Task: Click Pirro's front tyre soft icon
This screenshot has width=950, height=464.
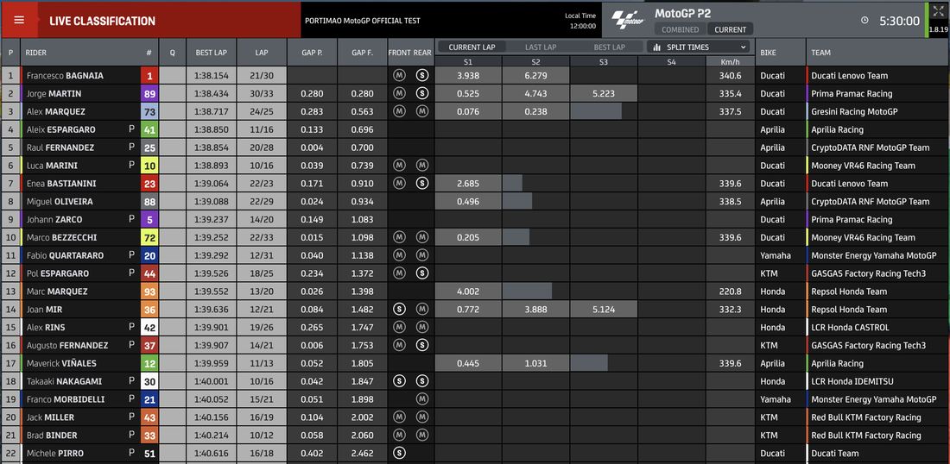Action: tap(399, 453)
